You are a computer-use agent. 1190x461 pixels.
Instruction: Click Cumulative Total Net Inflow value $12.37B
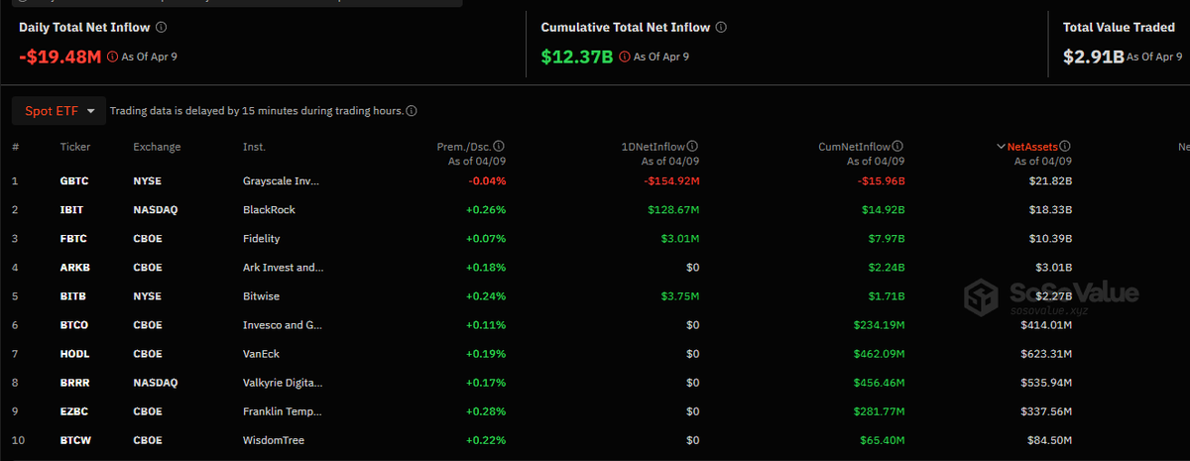(577, 57)
